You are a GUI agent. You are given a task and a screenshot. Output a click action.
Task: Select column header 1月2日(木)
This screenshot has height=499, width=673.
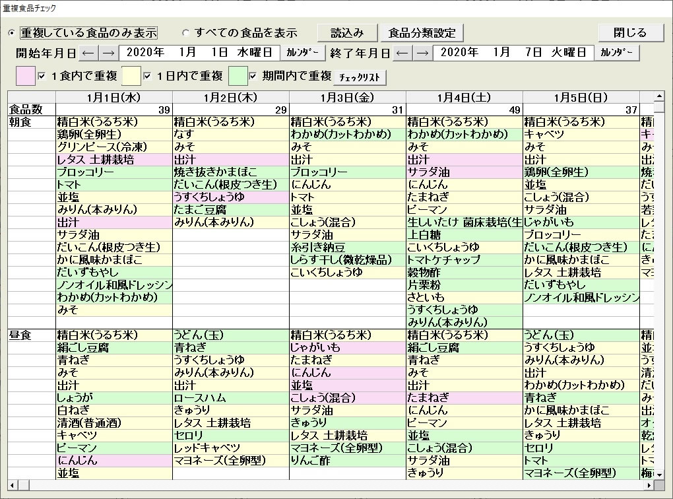(x=231, y=98)
